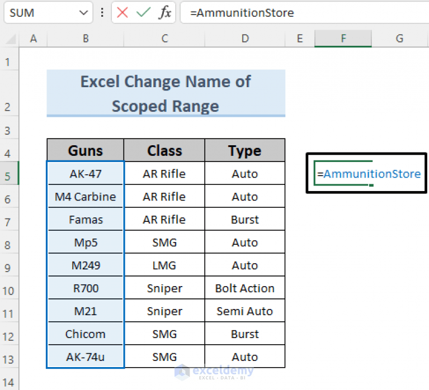Select row 8 header

pos(9,242)
